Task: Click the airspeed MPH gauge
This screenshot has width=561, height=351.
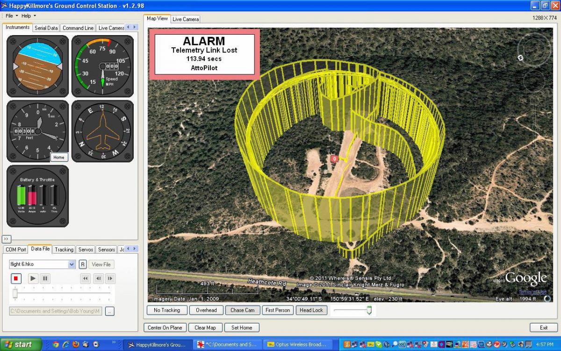Action: click(x=102, y=66)
